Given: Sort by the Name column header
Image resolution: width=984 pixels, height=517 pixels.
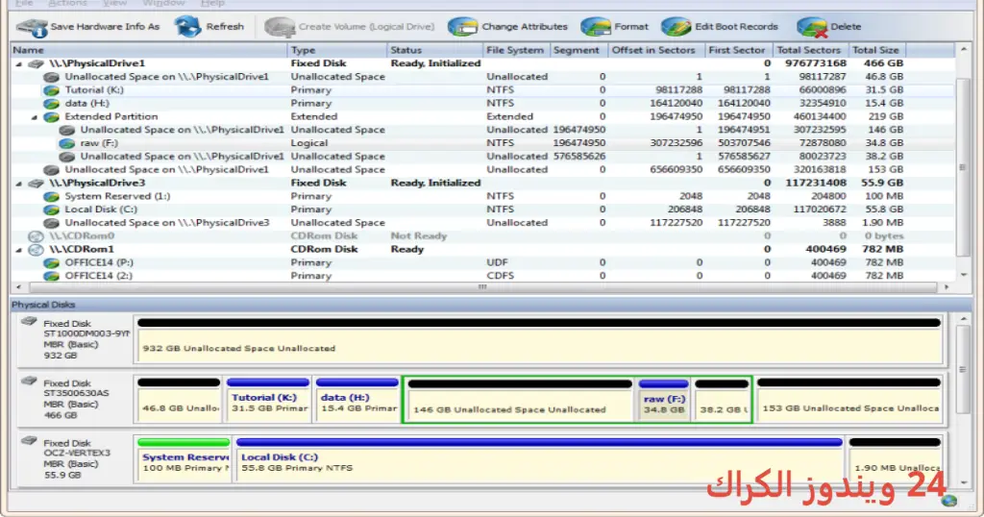Looking at the screenshot, I should (149, 50).
